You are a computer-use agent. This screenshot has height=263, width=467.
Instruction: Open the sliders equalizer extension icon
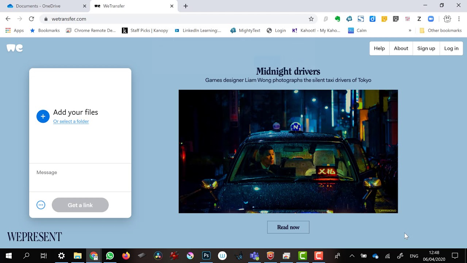(408, 19)
